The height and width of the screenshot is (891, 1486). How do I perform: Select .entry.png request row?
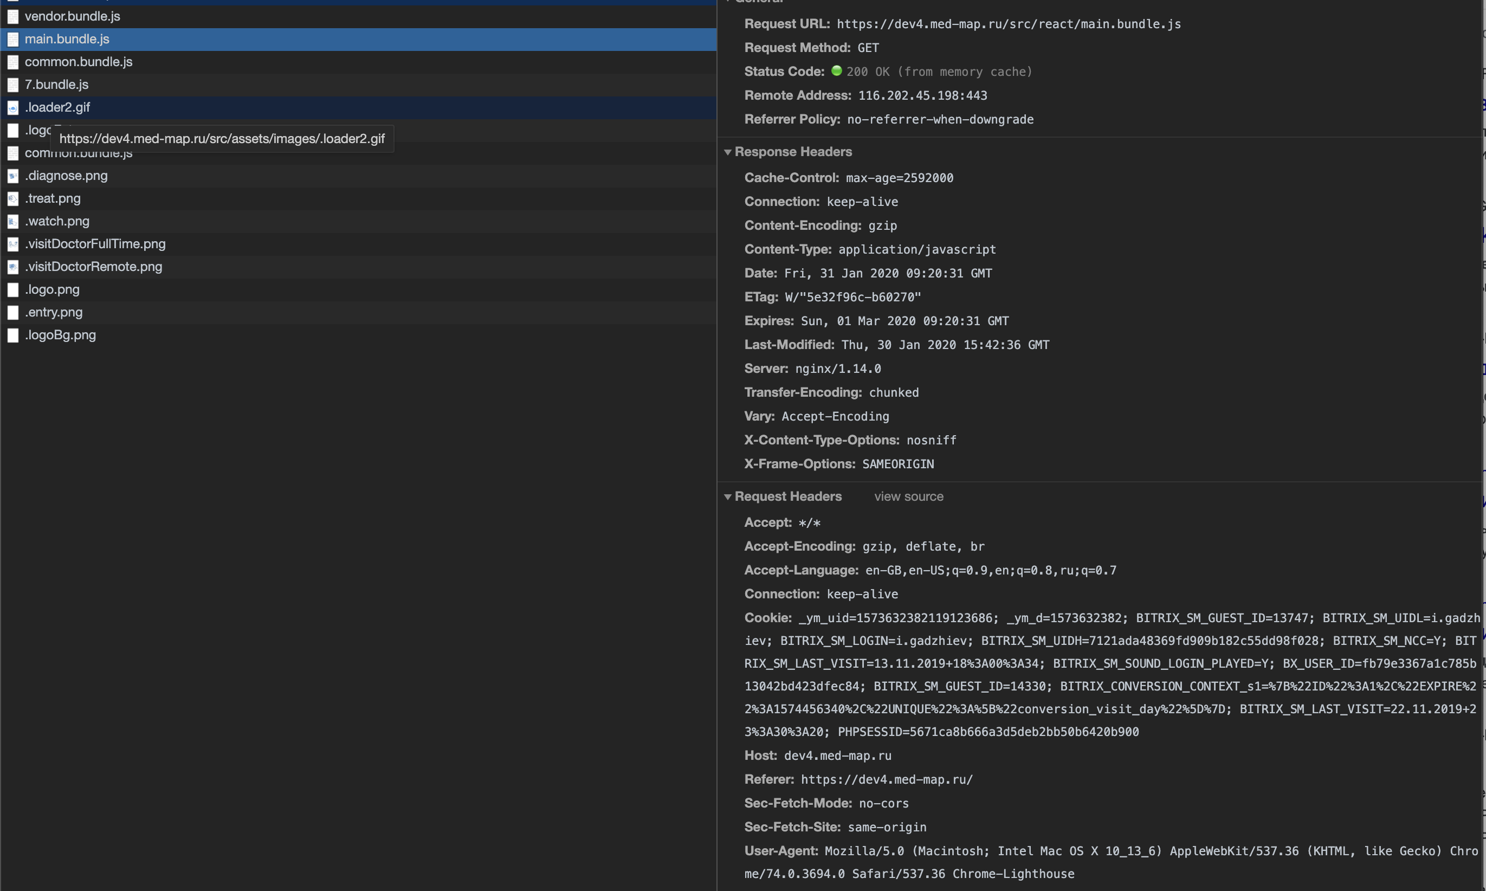click(x=358, y=313)
